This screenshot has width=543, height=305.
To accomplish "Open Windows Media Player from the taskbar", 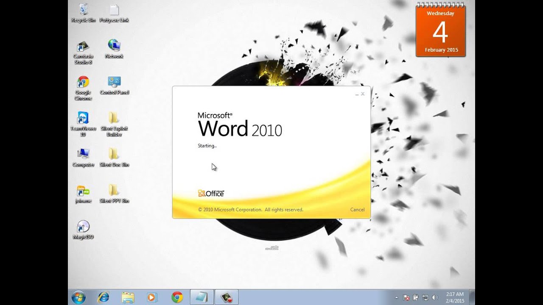I will [152, 297].
